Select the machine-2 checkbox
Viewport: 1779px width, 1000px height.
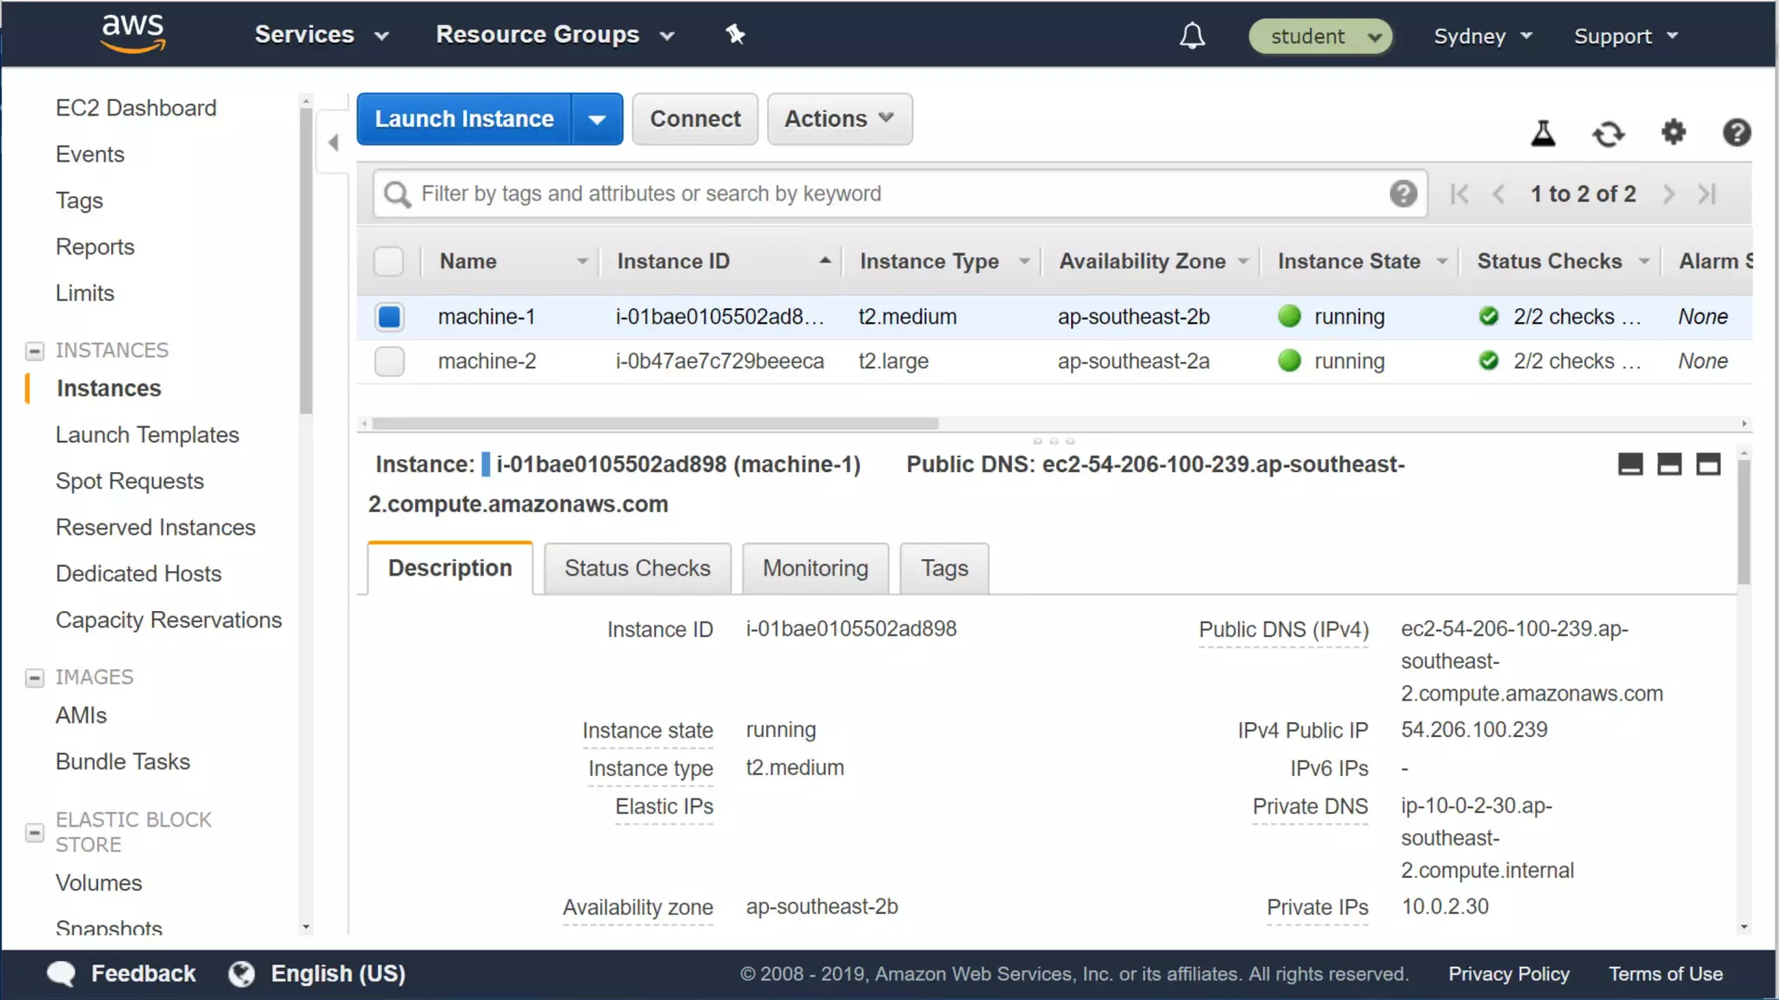point(389,361)
